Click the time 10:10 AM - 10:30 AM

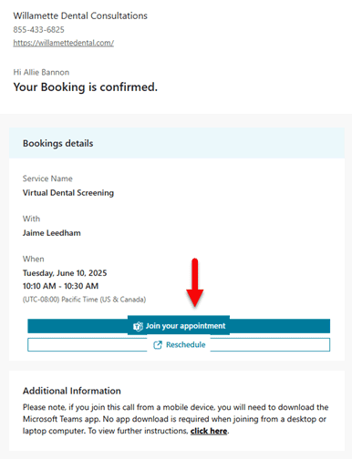point(60,286)
